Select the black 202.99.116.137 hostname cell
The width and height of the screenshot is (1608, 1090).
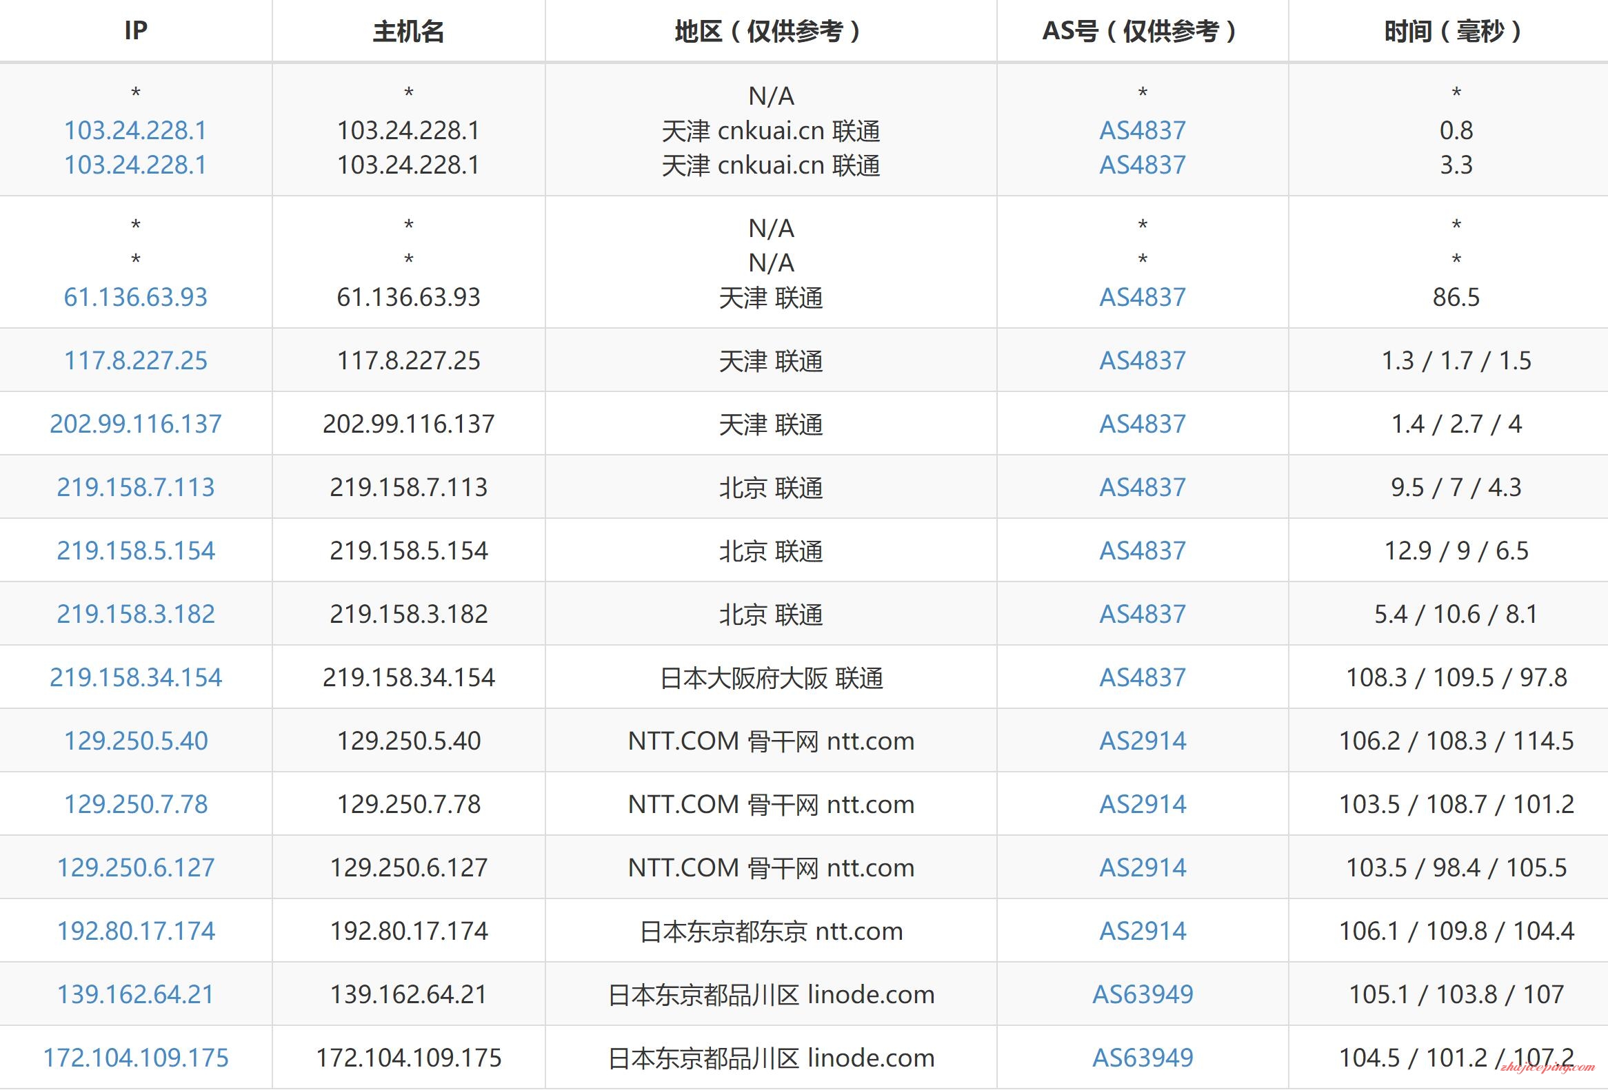point(408,424)
